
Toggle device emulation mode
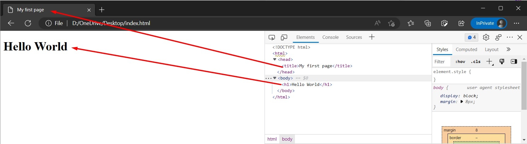coord(284,37)
